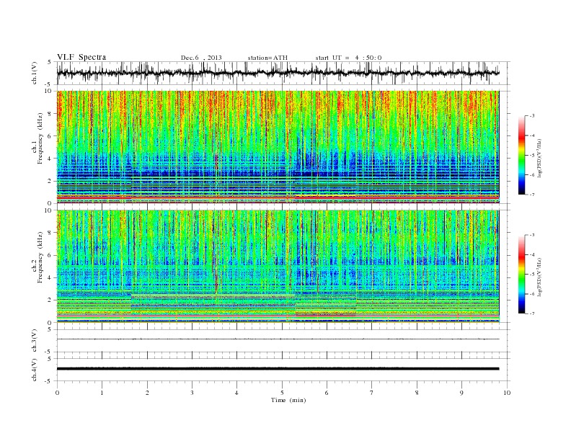Click the "7" tick on the time axis
The width and height of the screenshot is (571, 441).
point(372,393)
